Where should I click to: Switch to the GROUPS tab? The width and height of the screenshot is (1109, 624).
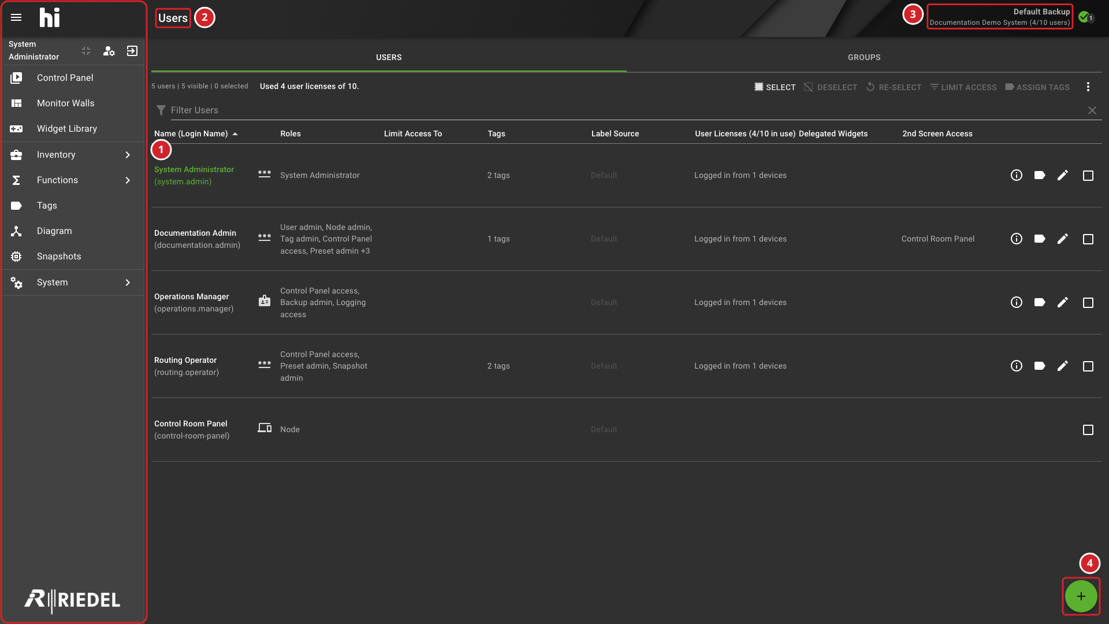pos(864,57)
